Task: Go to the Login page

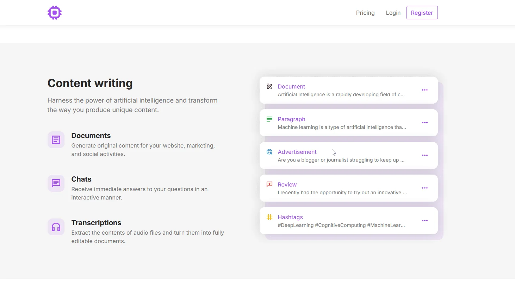Action: pos(393,13)
